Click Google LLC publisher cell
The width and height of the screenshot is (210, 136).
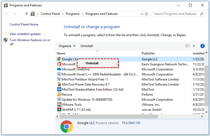(150, 59)
